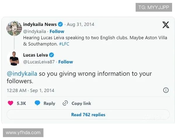Click Lucas Leiva verified badge
Image resolution: width=175 pixels, height=140 pixels.
(52, 55)
